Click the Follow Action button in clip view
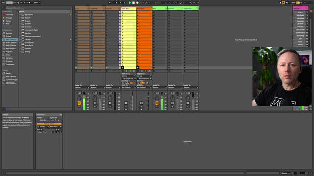Image resolution: width=314 pixels, height=176 pixels. point(49,124)
